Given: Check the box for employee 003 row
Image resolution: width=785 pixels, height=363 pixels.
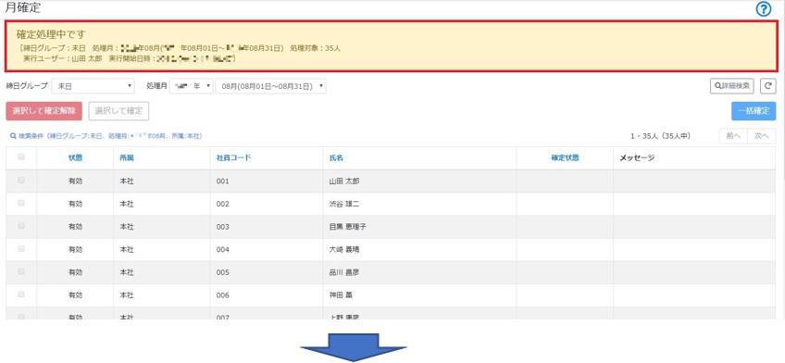Looking at the screenshot, I should pyautogui.click(x=21, y=226).
